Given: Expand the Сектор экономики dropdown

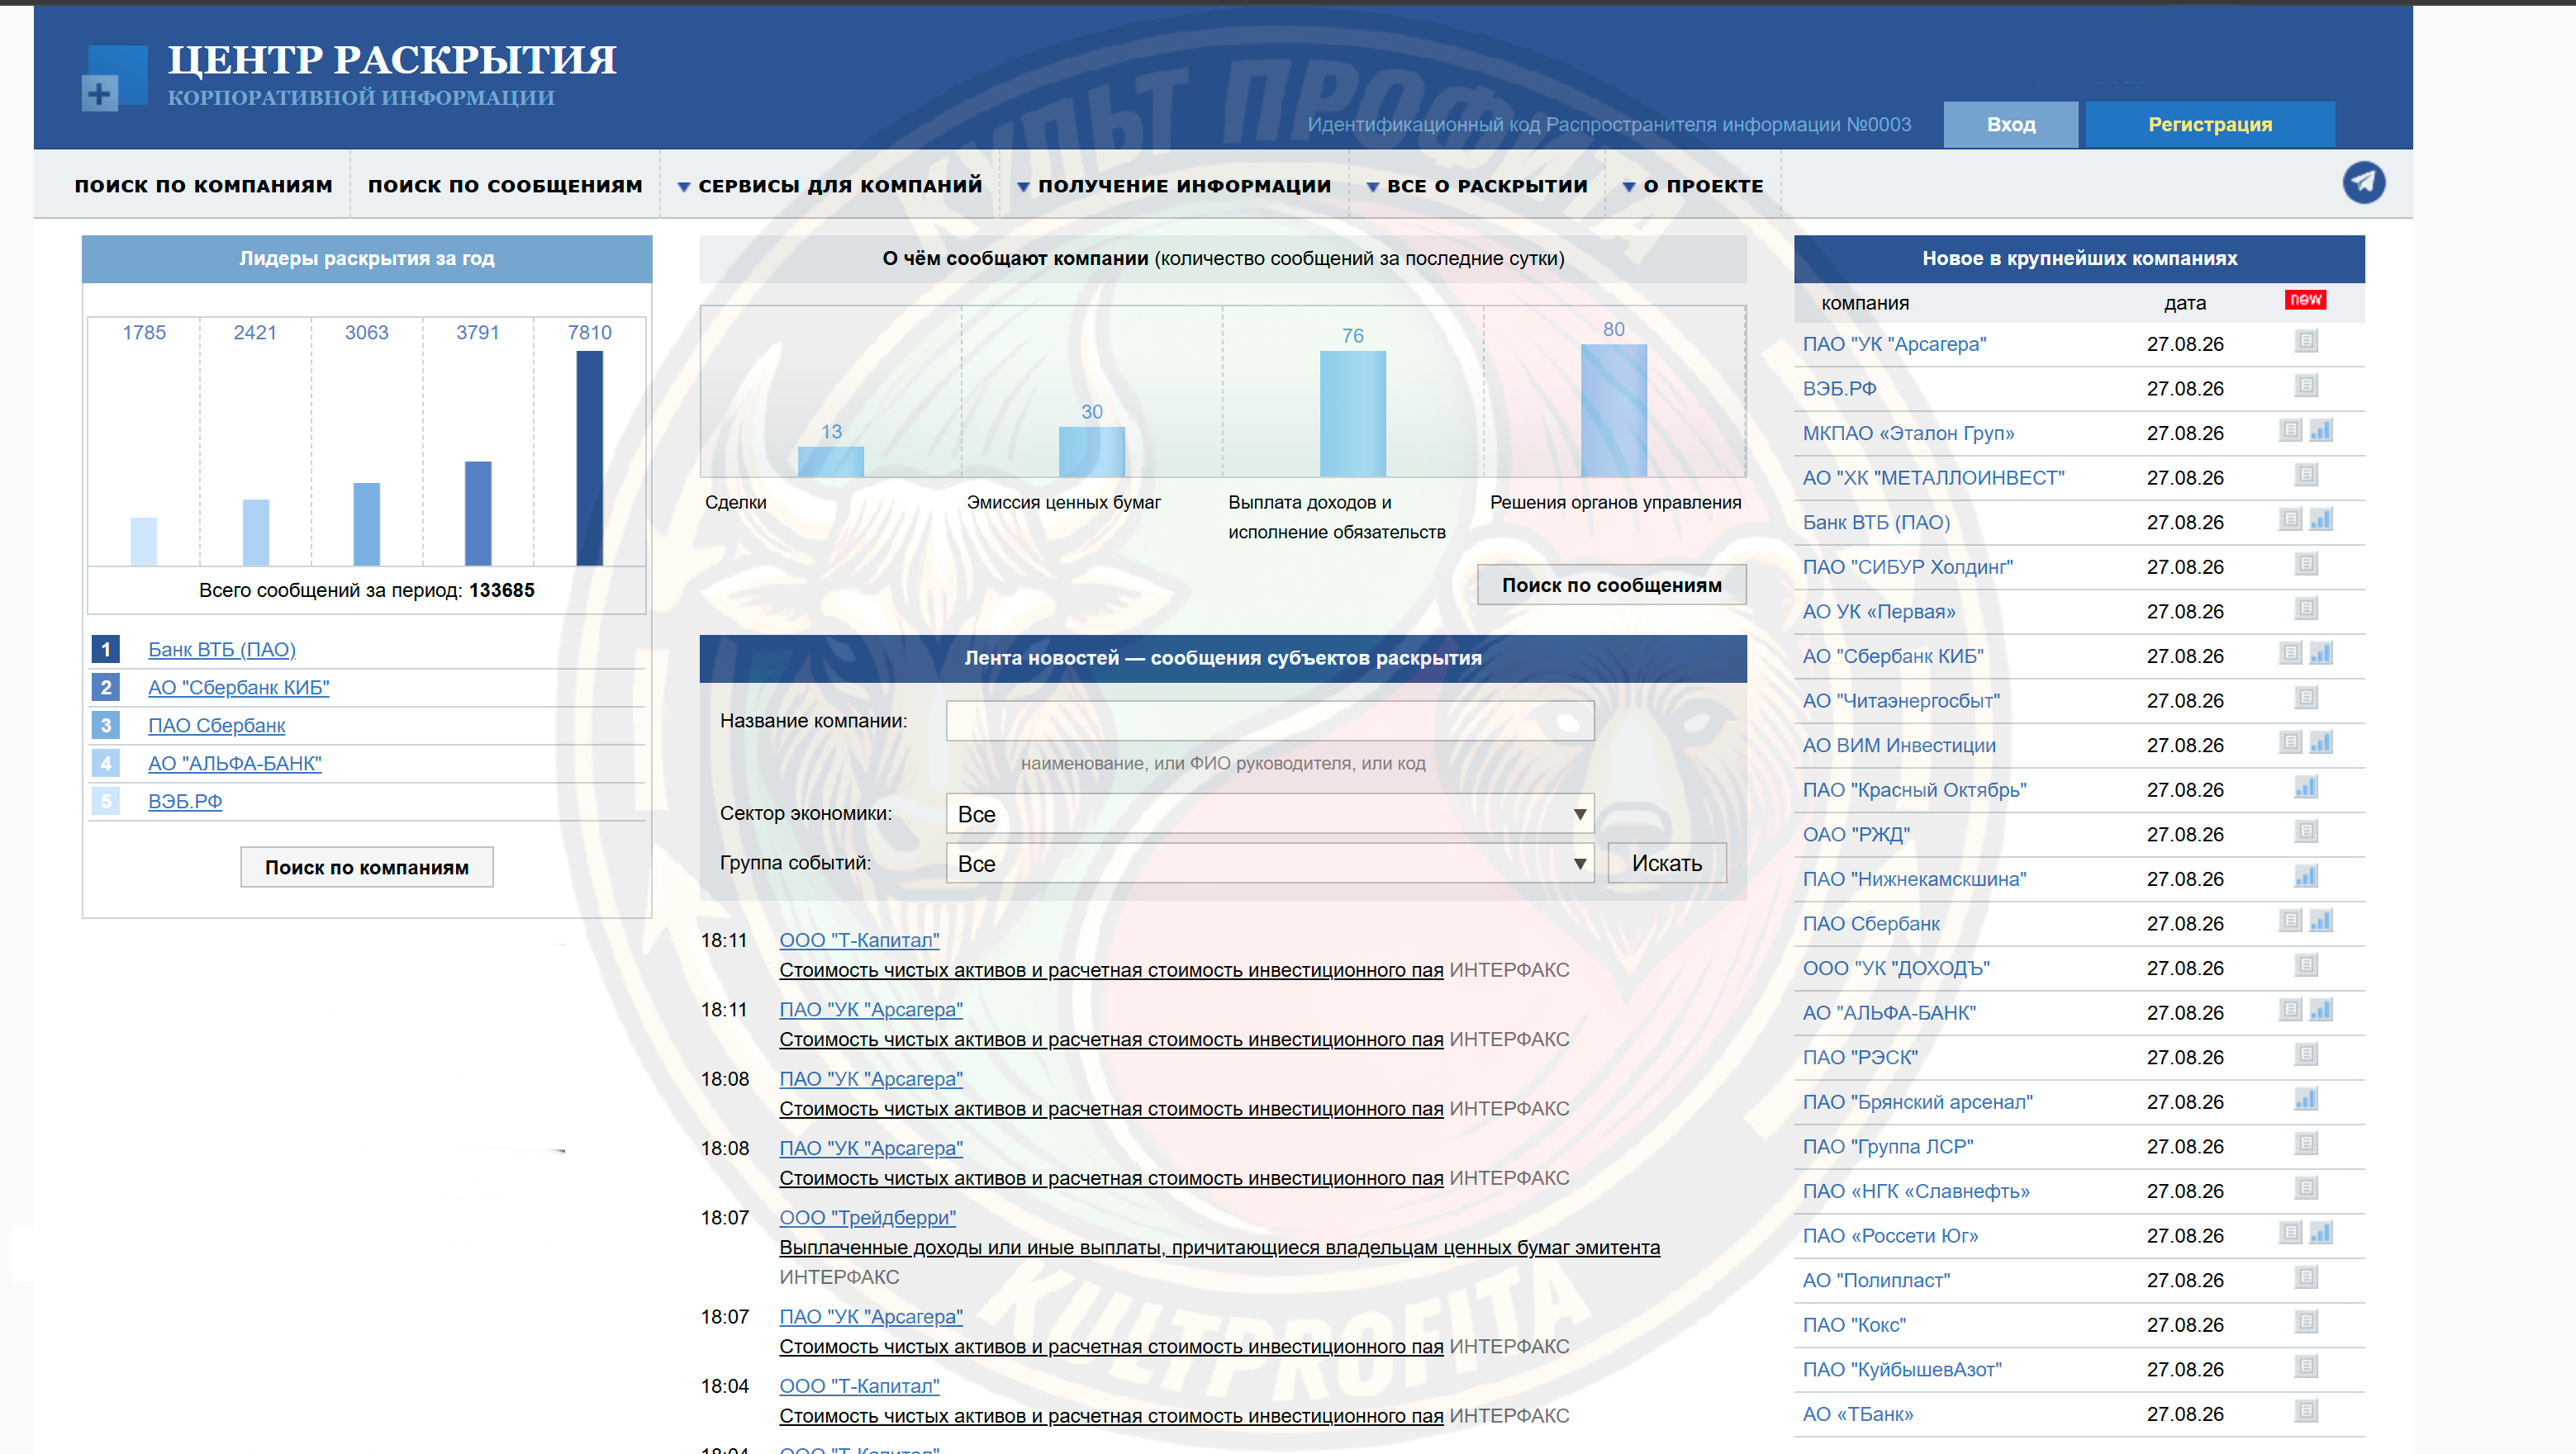Looking at the screenshot, I should point(1269,814).
